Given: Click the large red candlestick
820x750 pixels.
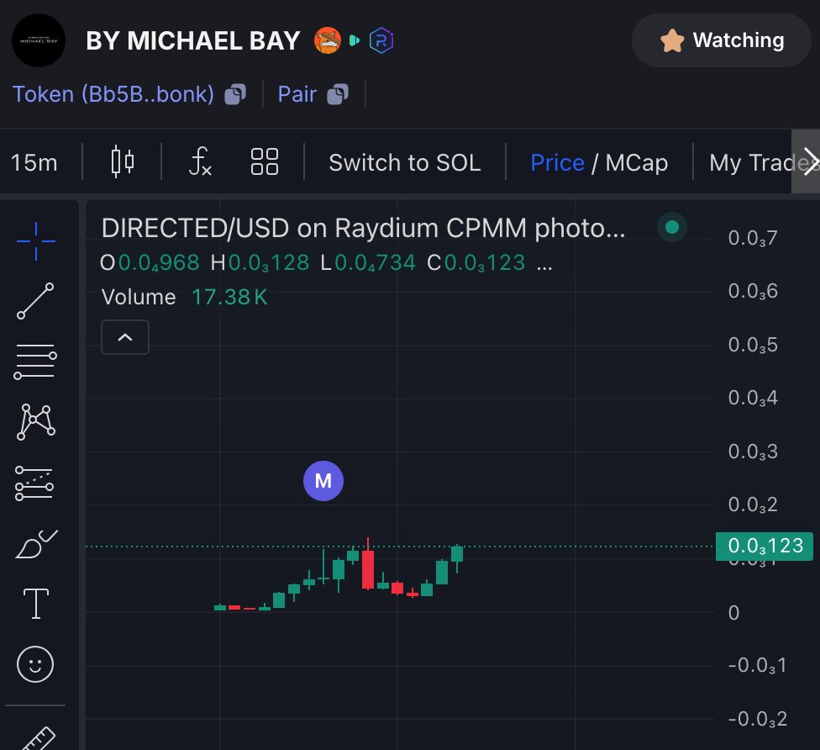Looking at the screenshot, I should click(x=368, y=569).
